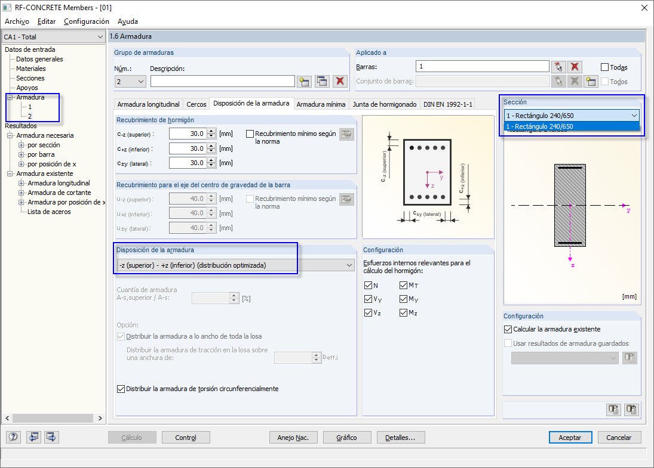Switch to DIN EN 1992-1-1 tab

pos(448,104)
